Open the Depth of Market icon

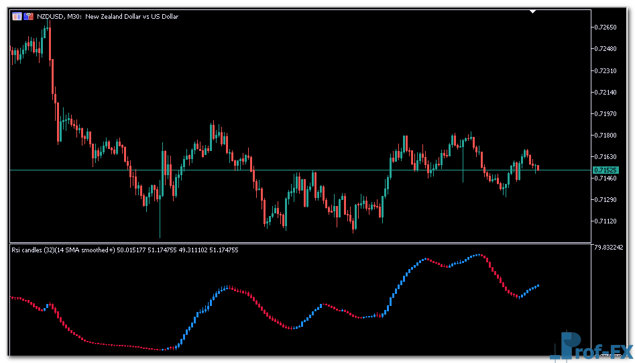pos(29,16)
